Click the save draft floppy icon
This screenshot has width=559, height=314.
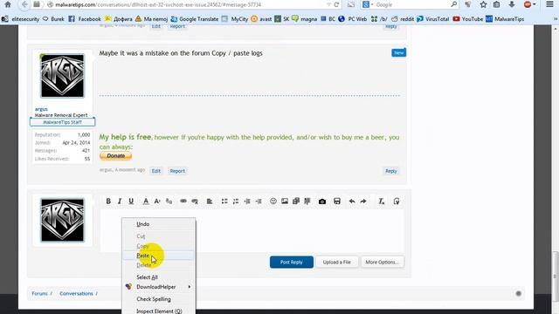(x=337, y=201)
